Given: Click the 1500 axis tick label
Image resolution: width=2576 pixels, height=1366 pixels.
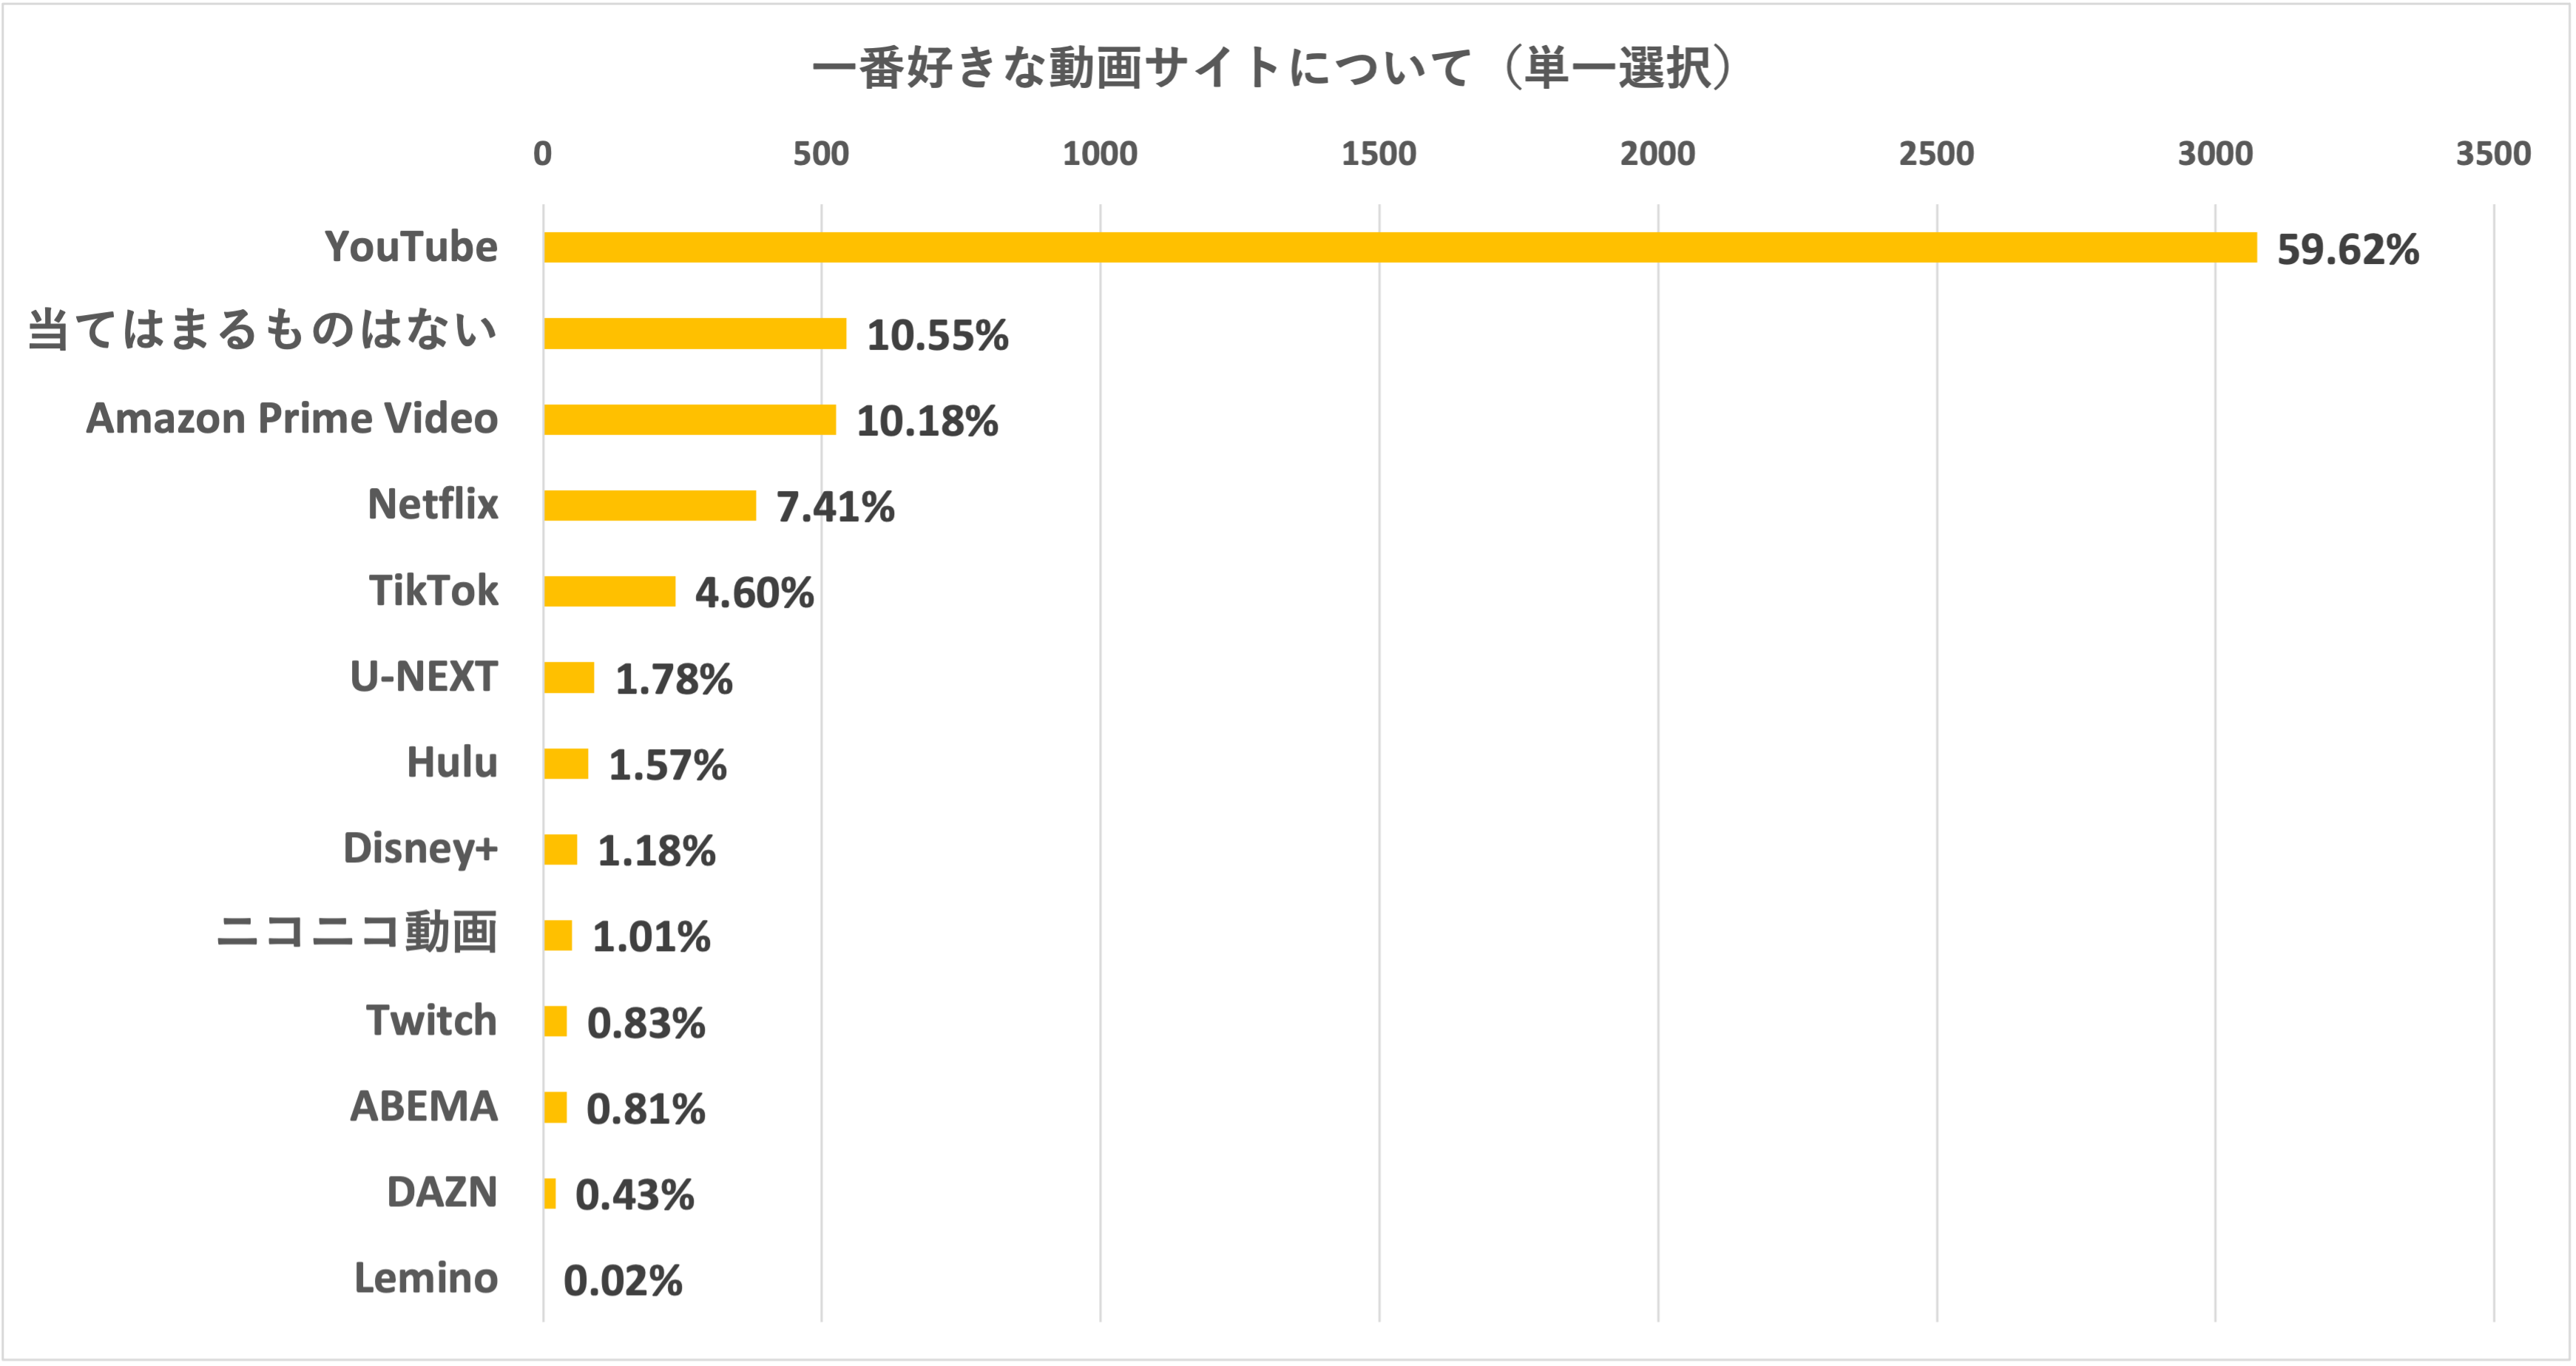Looking at the screenshot, I should point(1378,154).
